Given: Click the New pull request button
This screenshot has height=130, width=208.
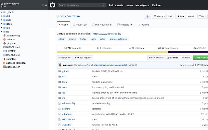Looking at the screenshot, I should [x=83, y=58].
